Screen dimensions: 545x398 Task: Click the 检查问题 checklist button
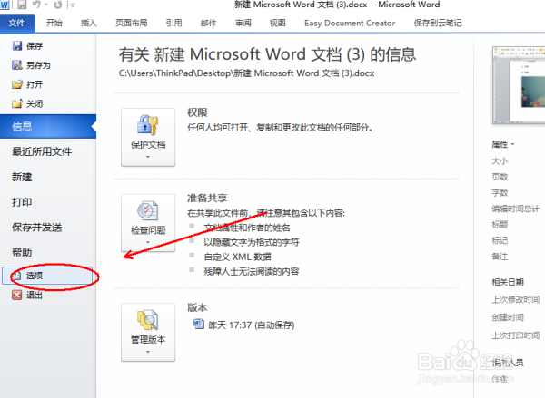tap(148, 222)
